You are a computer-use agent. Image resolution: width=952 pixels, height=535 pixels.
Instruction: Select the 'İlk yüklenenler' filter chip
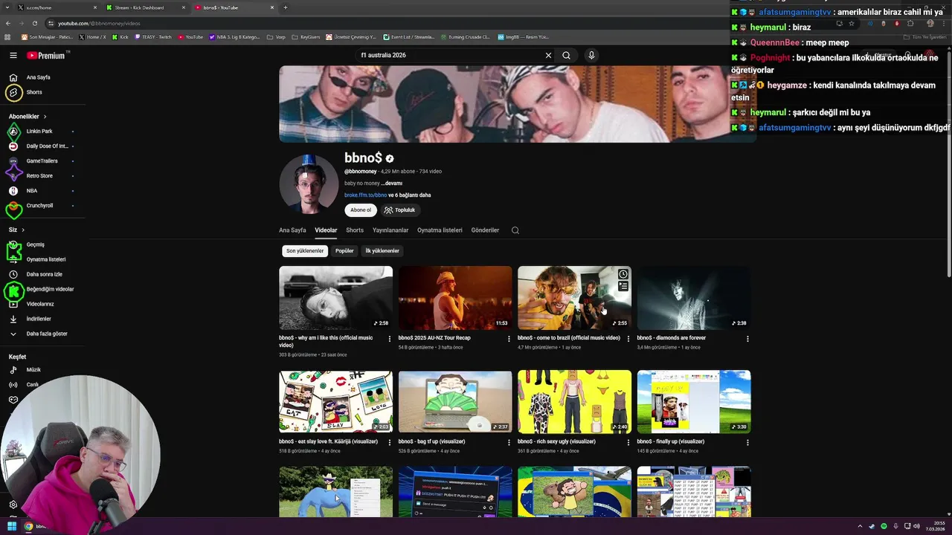tap(382, 251)
